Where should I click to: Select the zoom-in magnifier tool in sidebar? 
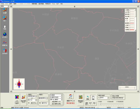tap(5, 11)
